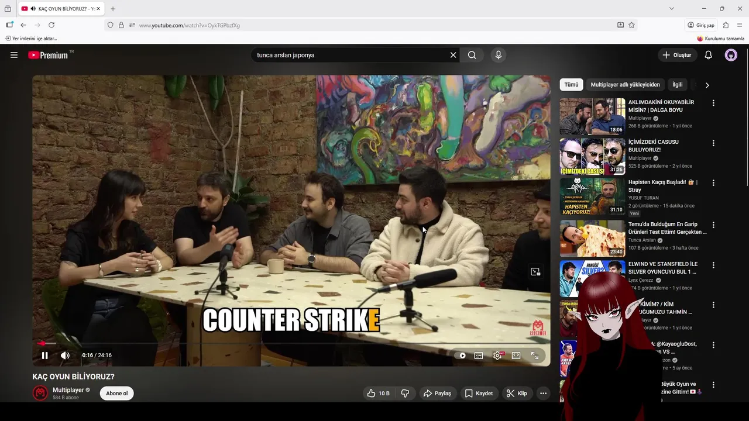Click Yer imlerini içe aktar bookmark
Image resolution: width=749 pixels, height=421 pixels.
pos(32,39)
